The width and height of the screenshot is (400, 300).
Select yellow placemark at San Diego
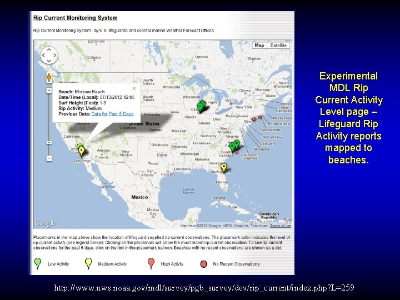[x=81, y=152]
